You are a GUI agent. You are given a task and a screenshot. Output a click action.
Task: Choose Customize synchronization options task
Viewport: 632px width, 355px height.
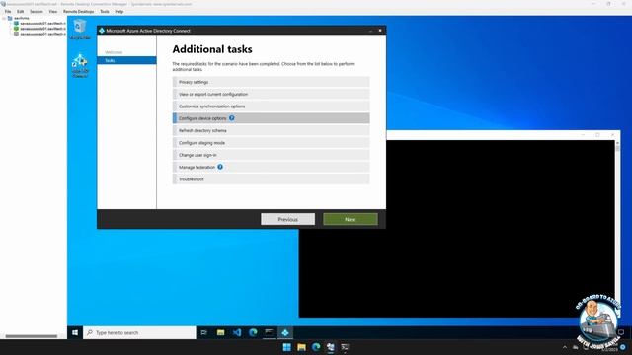271,106
